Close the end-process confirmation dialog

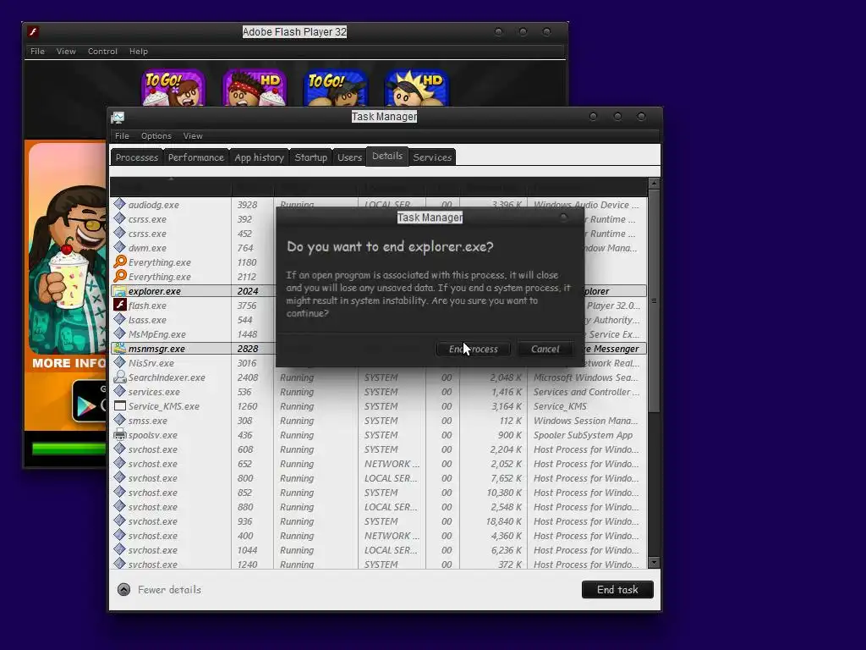pyautogui.click(x=563, y=218)
